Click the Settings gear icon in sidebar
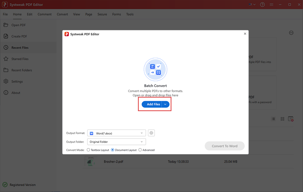Image resolution: width=303 pixels, height=192 pixels. click(x=6, y=81)
